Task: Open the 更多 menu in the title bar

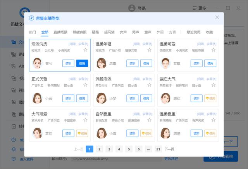Action: click(200, 8)
